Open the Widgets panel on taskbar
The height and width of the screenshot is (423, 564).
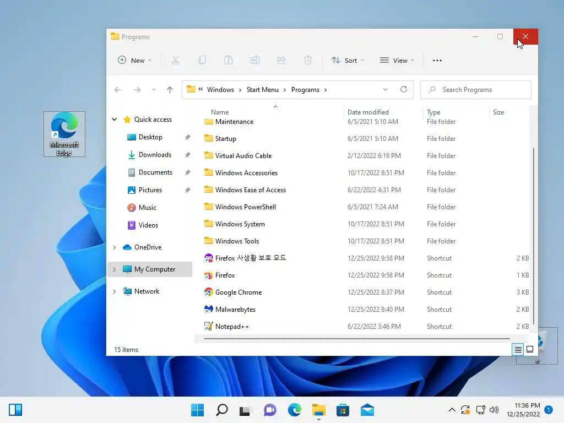[x=15, y=410]
